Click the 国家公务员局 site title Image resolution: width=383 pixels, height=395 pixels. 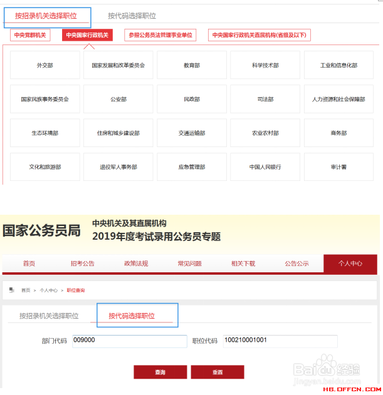[x=41, y=230]
